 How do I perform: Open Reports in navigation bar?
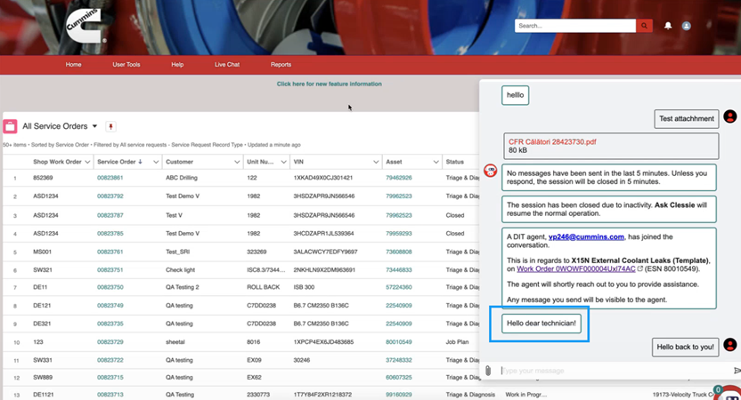click(x=281, y=65)
